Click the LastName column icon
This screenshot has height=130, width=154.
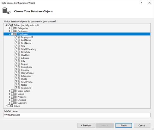[x=19, y=40]
